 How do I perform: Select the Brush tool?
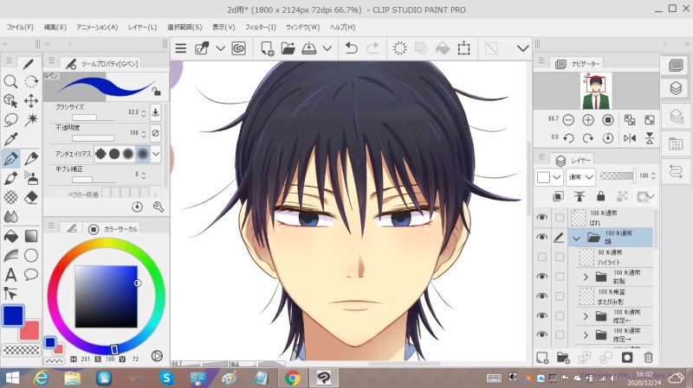pyautogui.click(x=10, y=178)
